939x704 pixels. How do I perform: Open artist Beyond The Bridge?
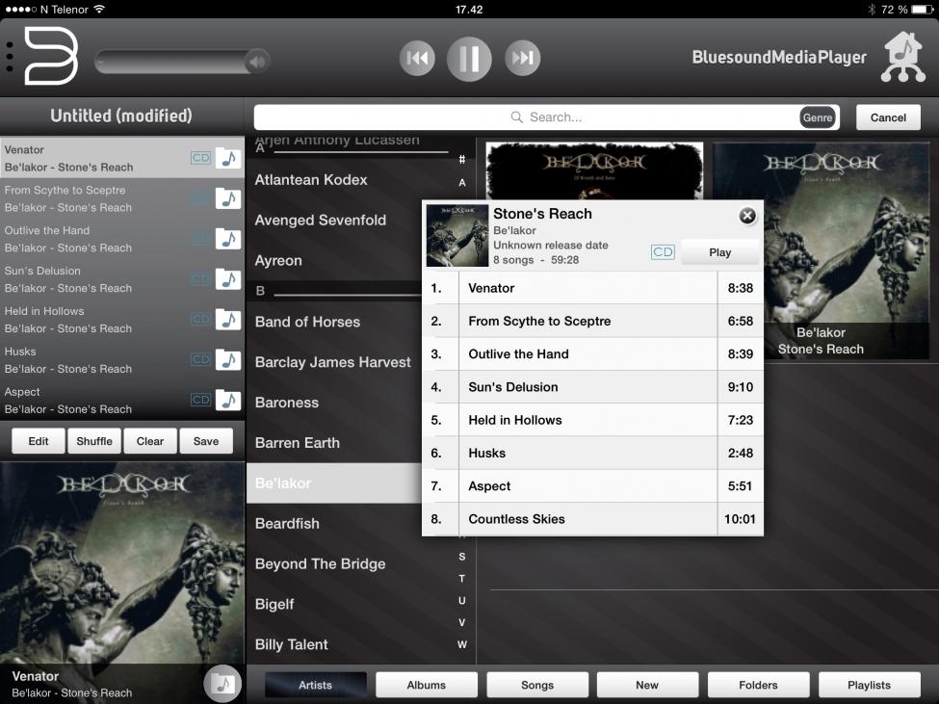[x=320, y=564]
